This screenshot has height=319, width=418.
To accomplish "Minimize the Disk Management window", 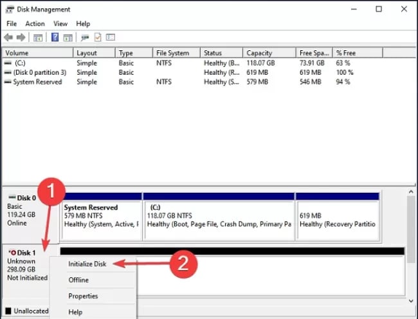I will click(354, 10).
